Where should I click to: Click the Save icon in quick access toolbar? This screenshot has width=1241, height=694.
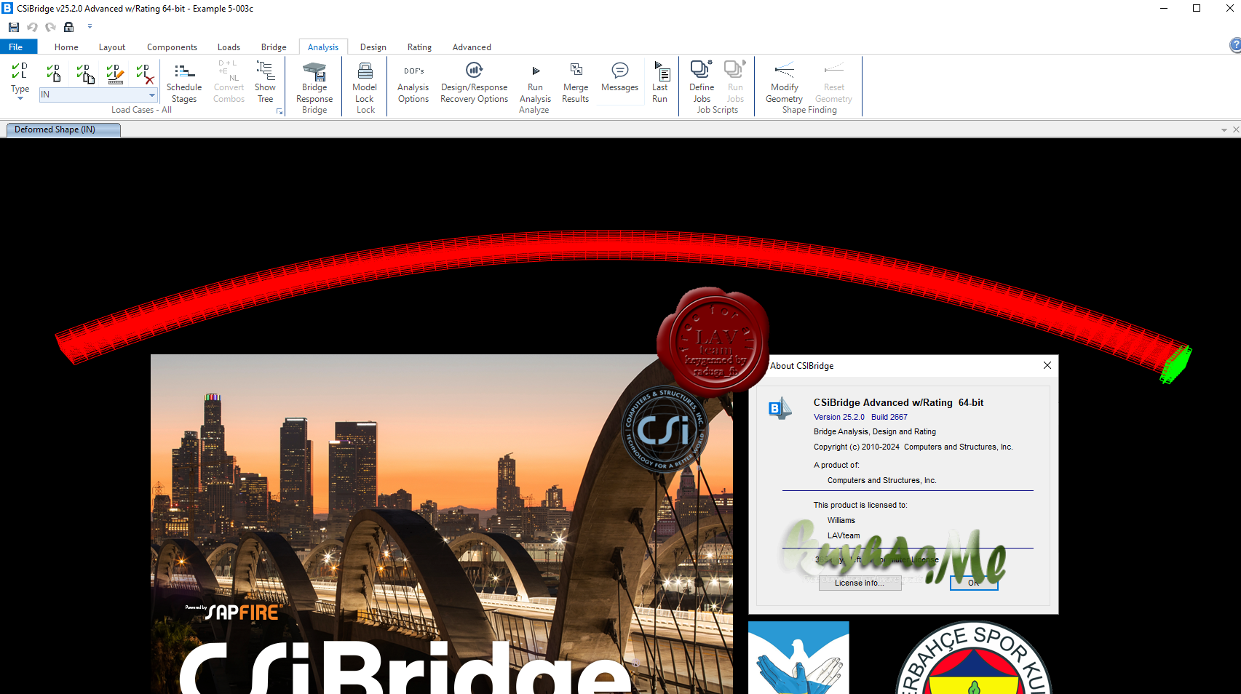pyautogui.click(x=14, y=27)
